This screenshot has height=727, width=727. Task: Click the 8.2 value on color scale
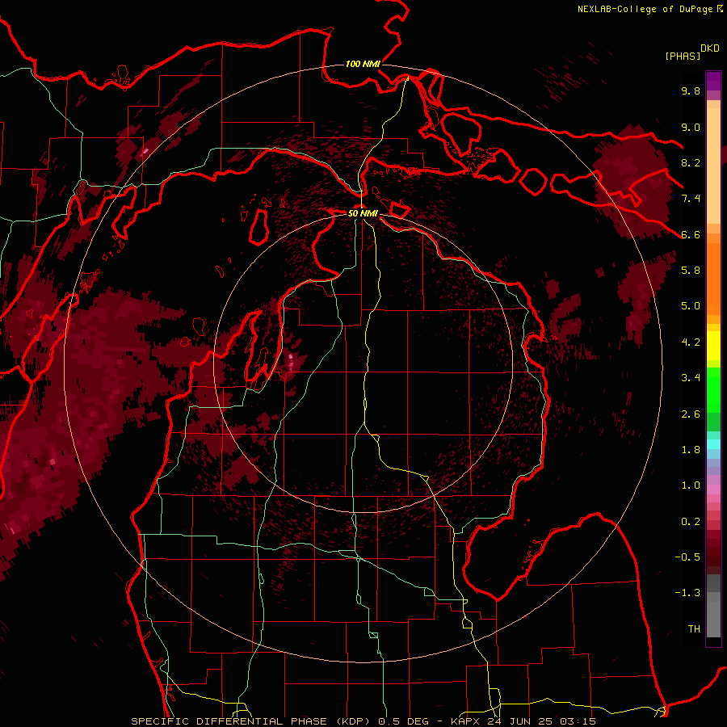coord(691,162)
